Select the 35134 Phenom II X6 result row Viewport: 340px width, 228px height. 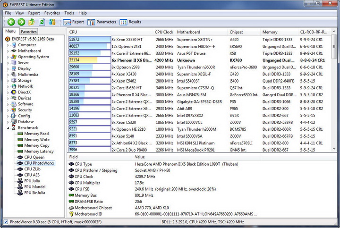199,60
